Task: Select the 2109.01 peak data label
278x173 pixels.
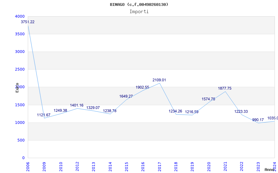Action: click(x=159, y=80)
